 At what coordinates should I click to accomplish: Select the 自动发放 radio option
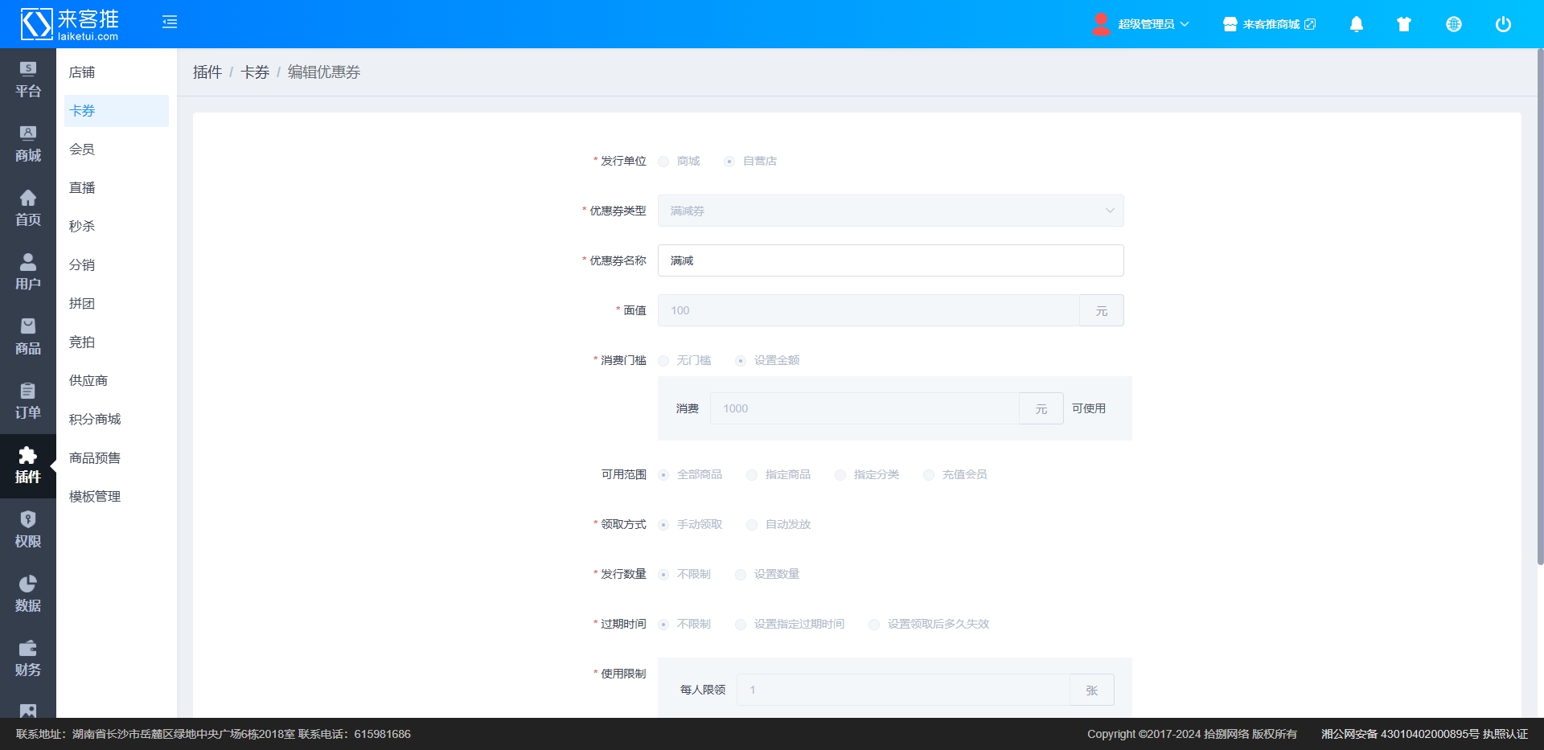[752, 525]
